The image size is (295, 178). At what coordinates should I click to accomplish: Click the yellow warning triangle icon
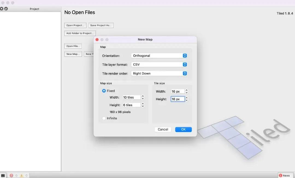coord(22,176)
